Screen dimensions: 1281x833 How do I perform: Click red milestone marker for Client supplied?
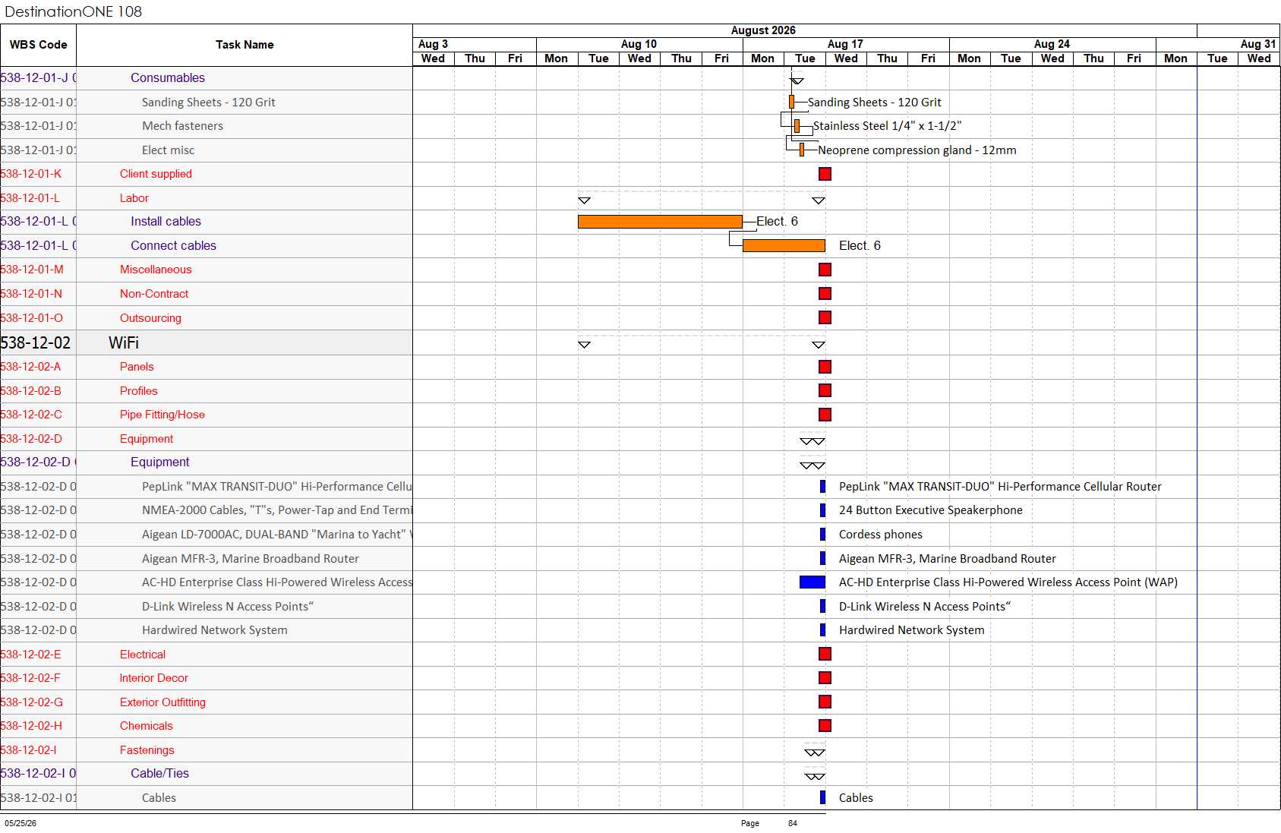(825, 174)
